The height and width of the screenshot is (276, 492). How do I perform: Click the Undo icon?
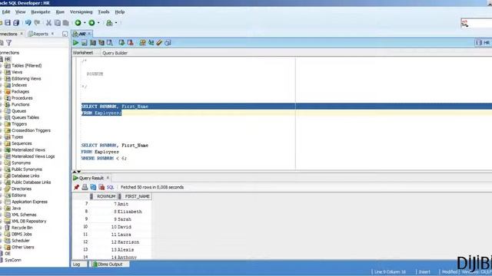pyautogui.click(x=28, y=22)
